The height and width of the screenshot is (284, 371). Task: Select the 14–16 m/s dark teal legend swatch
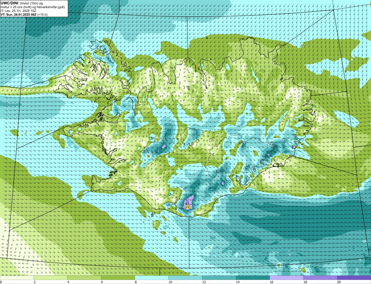[253, 278]
